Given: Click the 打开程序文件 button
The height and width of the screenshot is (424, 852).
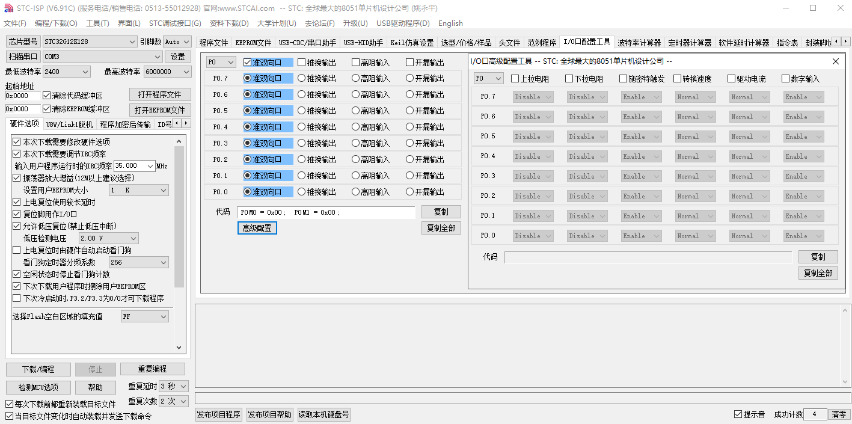Looking at the screenshot, I should click(x=159, y=95).
